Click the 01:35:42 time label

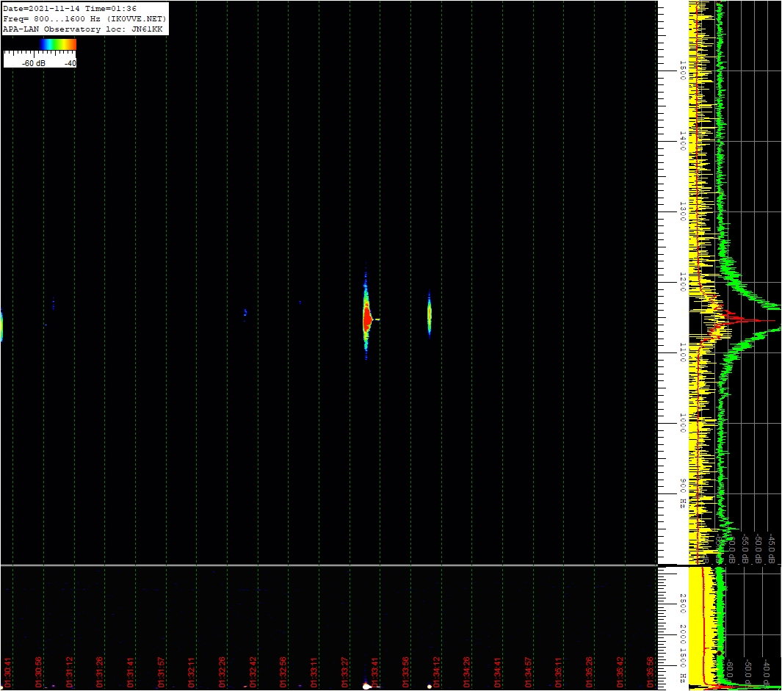point(620,672)
